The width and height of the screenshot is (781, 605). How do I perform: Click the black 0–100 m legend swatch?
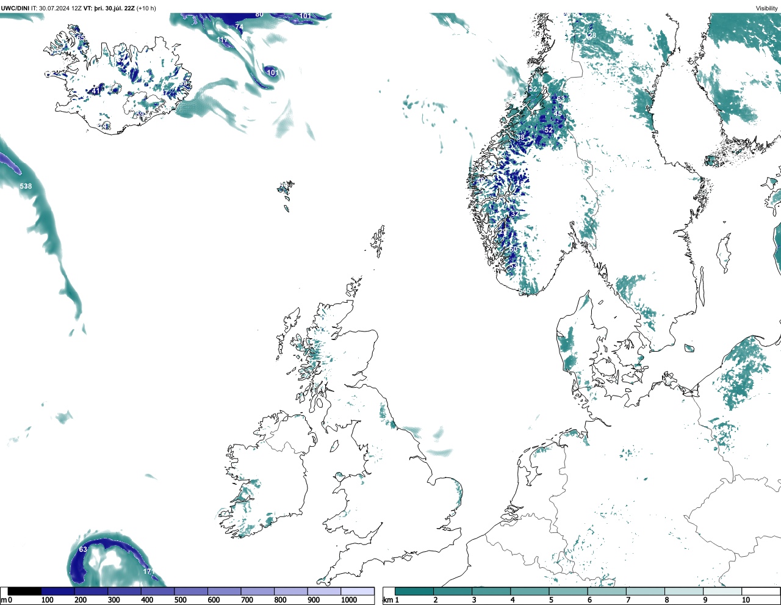tap(25, 592)
